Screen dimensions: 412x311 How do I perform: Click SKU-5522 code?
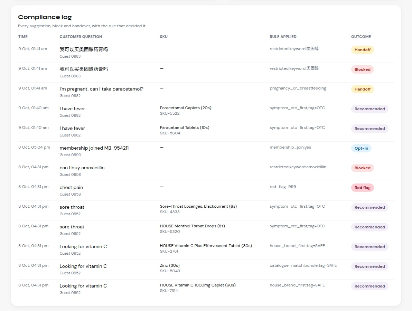click(x=170, y=113)
